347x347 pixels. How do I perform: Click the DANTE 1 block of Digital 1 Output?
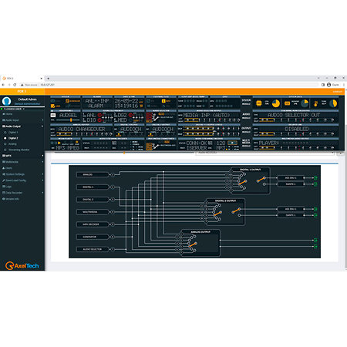point(291,184)
